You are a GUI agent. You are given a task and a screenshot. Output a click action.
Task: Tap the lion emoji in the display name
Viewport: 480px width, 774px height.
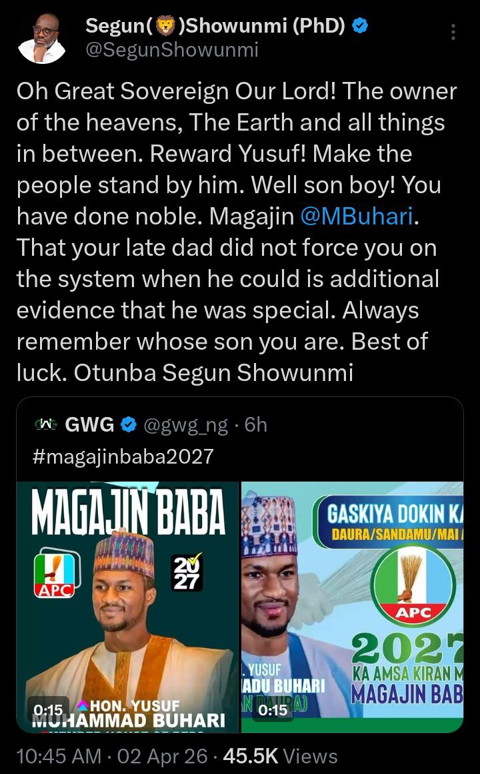point(163,27)
